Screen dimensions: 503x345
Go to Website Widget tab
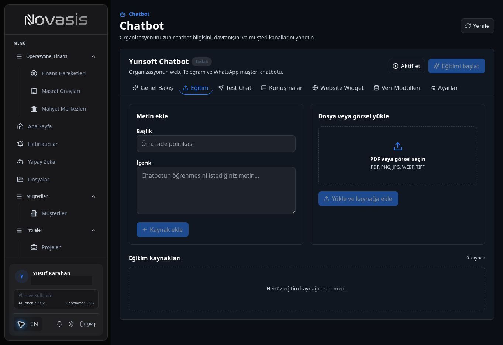click(338, 88)
